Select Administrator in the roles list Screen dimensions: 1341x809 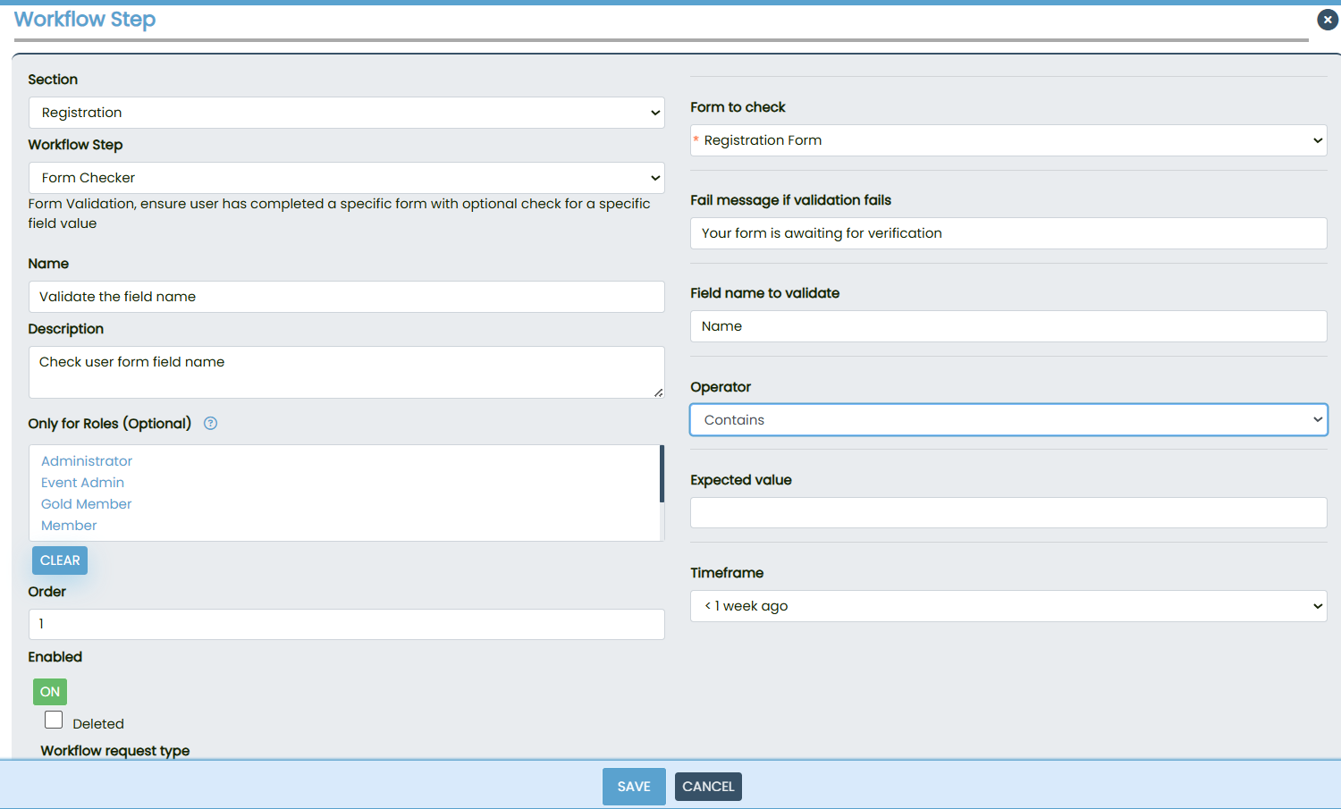click(x=87, y=461)
